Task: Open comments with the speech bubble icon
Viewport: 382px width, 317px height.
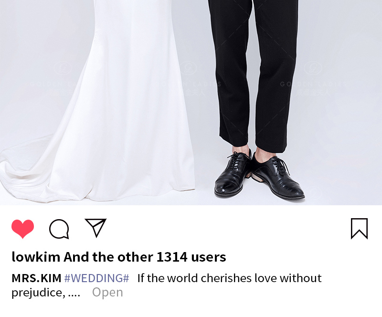Action: [59, 229]
